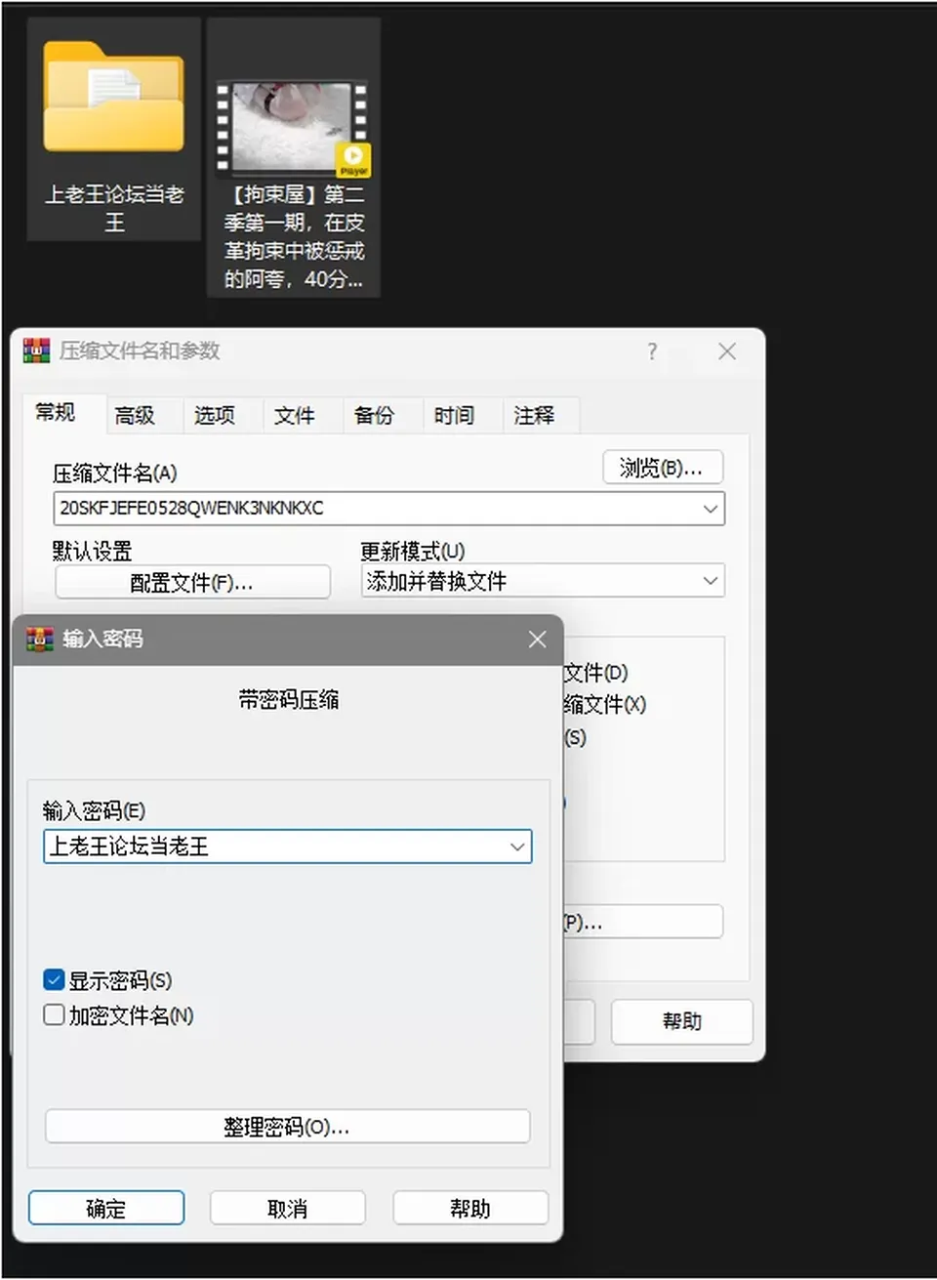
Task: Click the WinRAR icon in 输入密码 title bar
Action: (39, 640)
